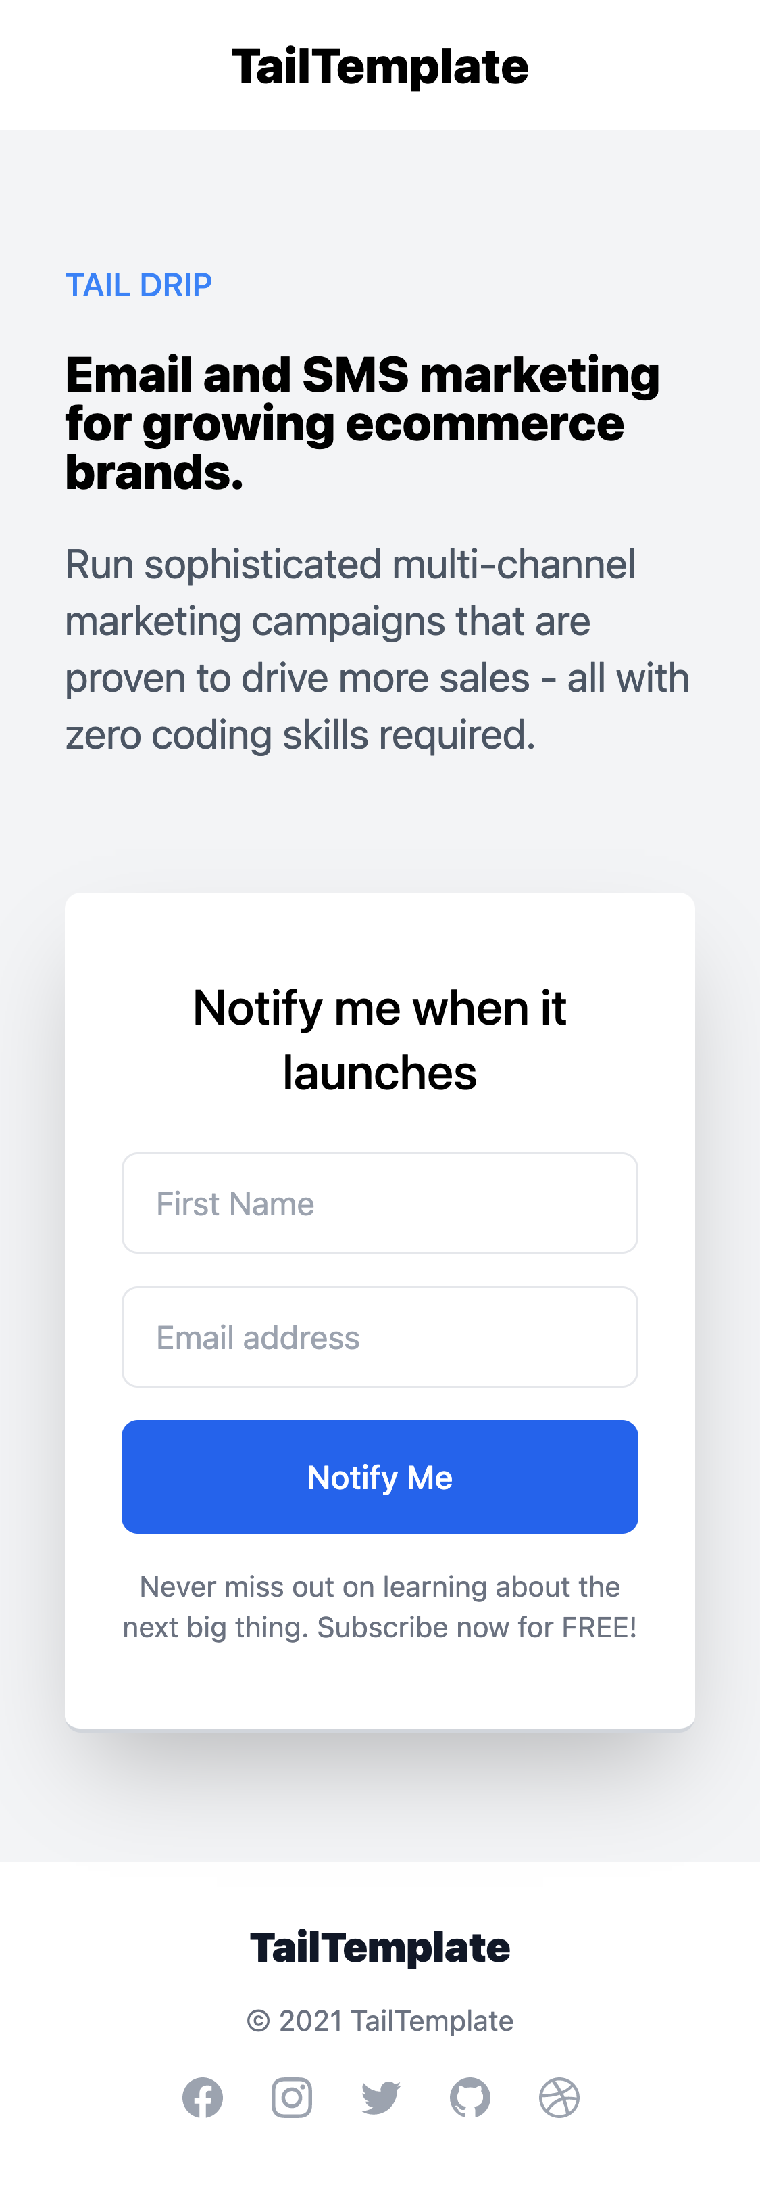Open the Instagram icon link
760x2187 pixels.
(292, 2098)
